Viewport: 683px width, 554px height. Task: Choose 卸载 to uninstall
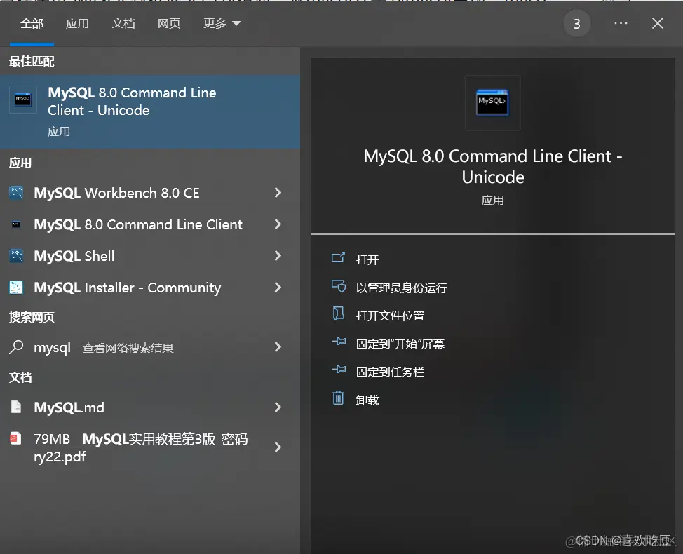[367, 400]
